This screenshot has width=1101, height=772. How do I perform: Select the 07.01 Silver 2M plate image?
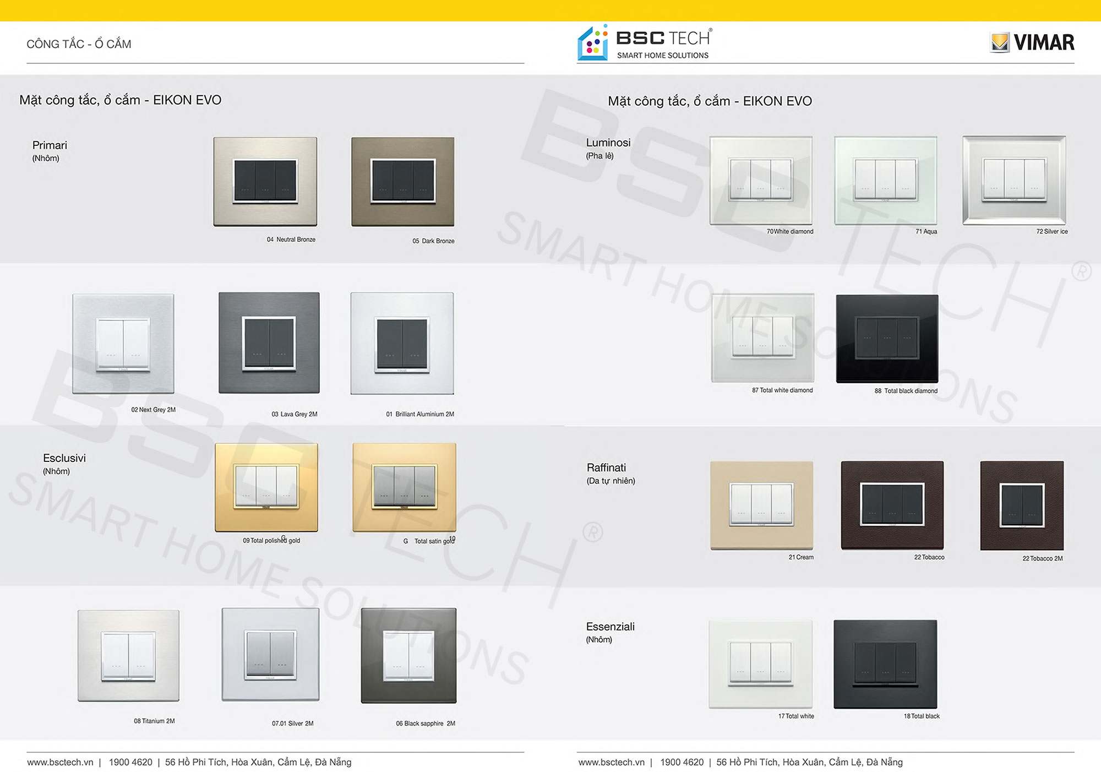[x=270, y=654]
